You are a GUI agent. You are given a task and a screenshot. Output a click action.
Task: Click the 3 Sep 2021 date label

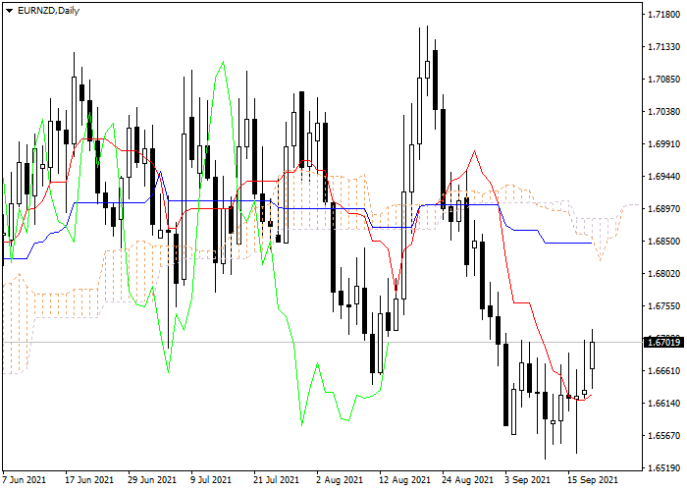tap(527, 480)
